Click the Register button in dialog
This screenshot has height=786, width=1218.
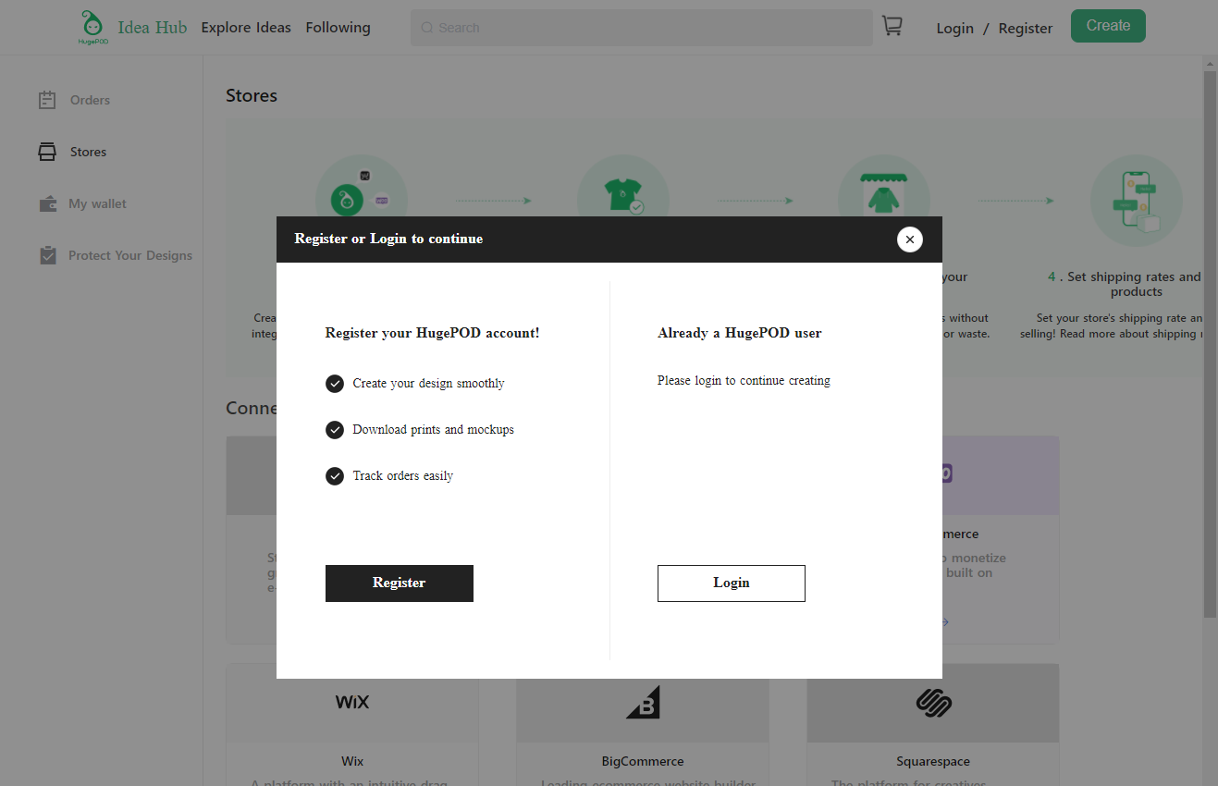[400, 583]
